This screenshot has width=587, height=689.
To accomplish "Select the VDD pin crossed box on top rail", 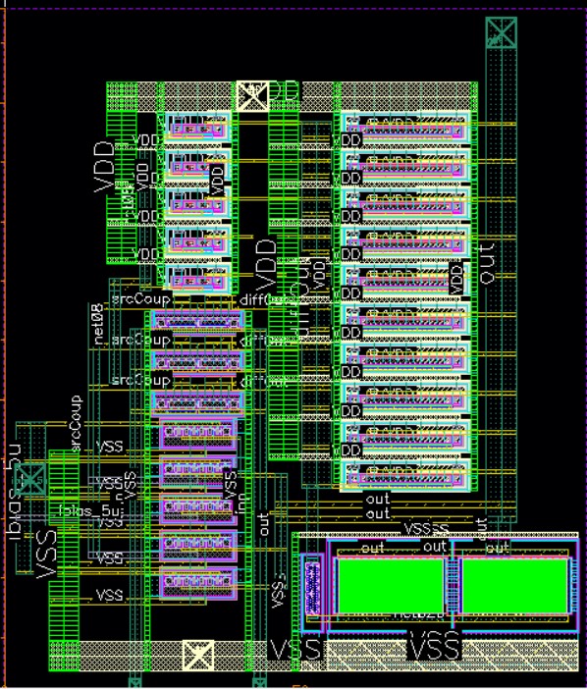I will [252, 96].
